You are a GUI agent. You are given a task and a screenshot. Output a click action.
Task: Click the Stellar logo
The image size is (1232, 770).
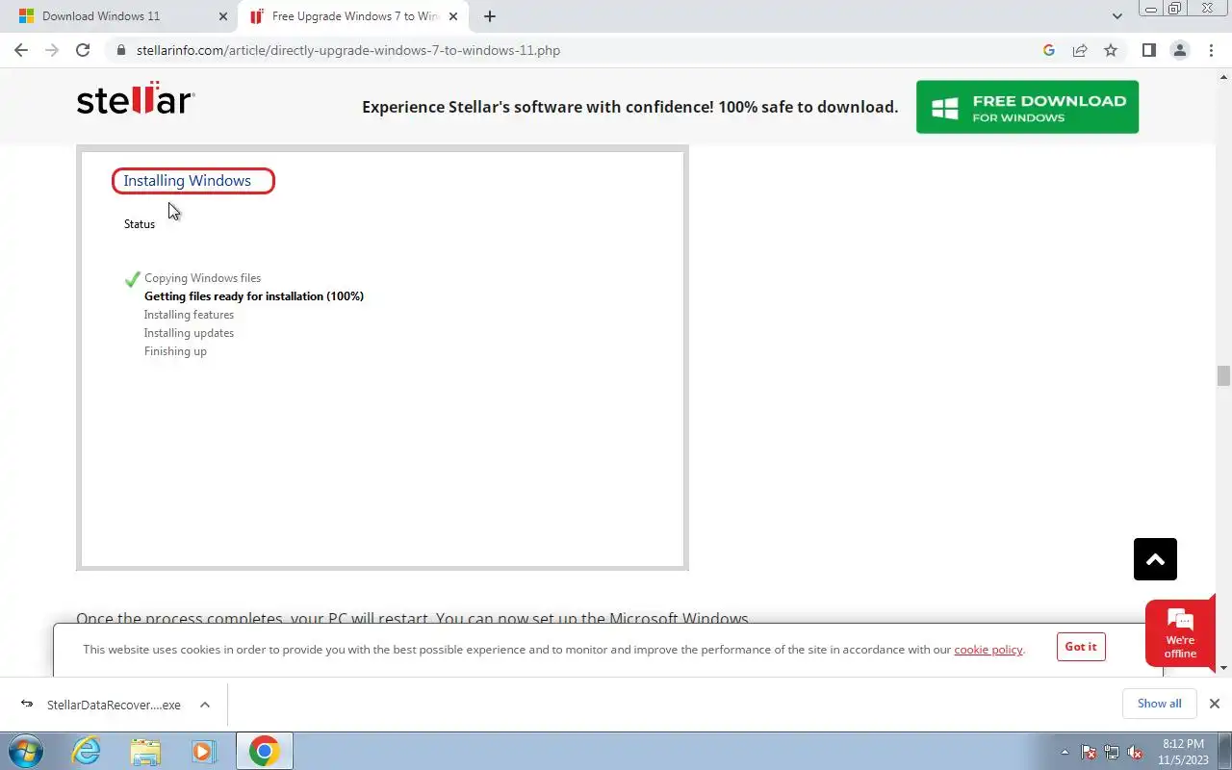pyautogui.click(x=136, y=99)
